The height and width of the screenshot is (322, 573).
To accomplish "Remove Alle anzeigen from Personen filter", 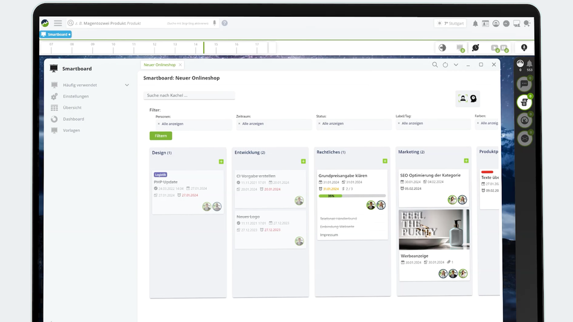I will click(x=159, y=124).
